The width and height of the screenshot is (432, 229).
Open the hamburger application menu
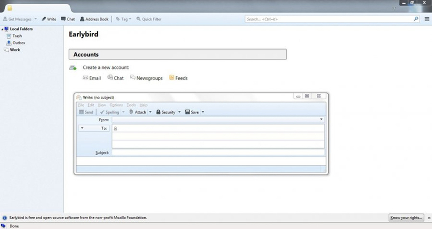[427, 19]
